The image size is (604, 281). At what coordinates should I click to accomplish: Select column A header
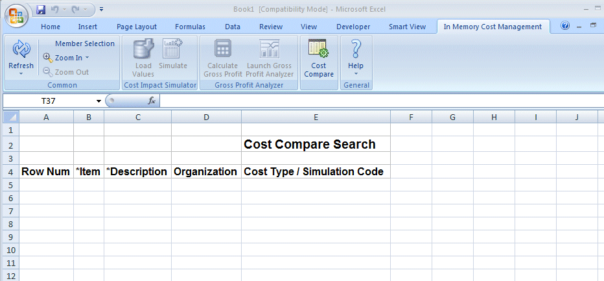coord(46,117)
